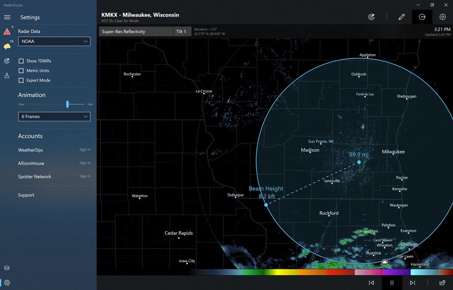This screenshot has width=453, height=290.
Task: Expand the 6 Frames animation dropdown
Action: pyautogui.click(x=54, y=116)
